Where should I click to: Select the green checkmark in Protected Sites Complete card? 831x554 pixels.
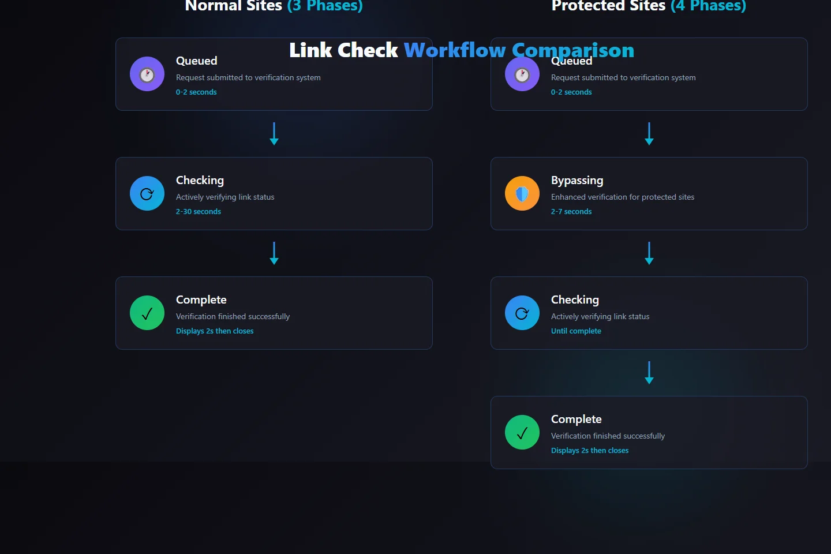pos(522,432)
